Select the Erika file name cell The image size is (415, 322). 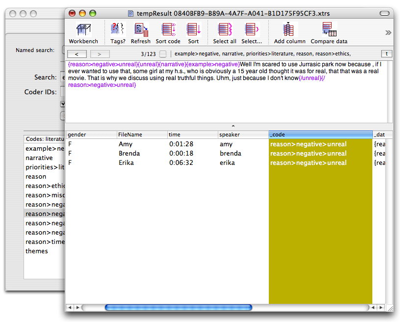(x=126, y=162)
